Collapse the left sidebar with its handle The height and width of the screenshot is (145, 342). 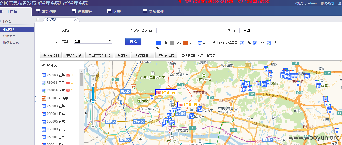pyautogui.click(x=35, y=96)
